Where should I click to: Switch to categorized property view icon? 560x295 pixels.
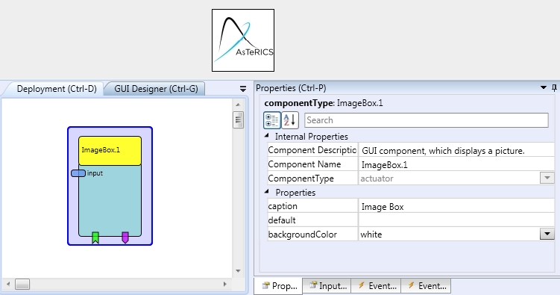click(272, 120)
